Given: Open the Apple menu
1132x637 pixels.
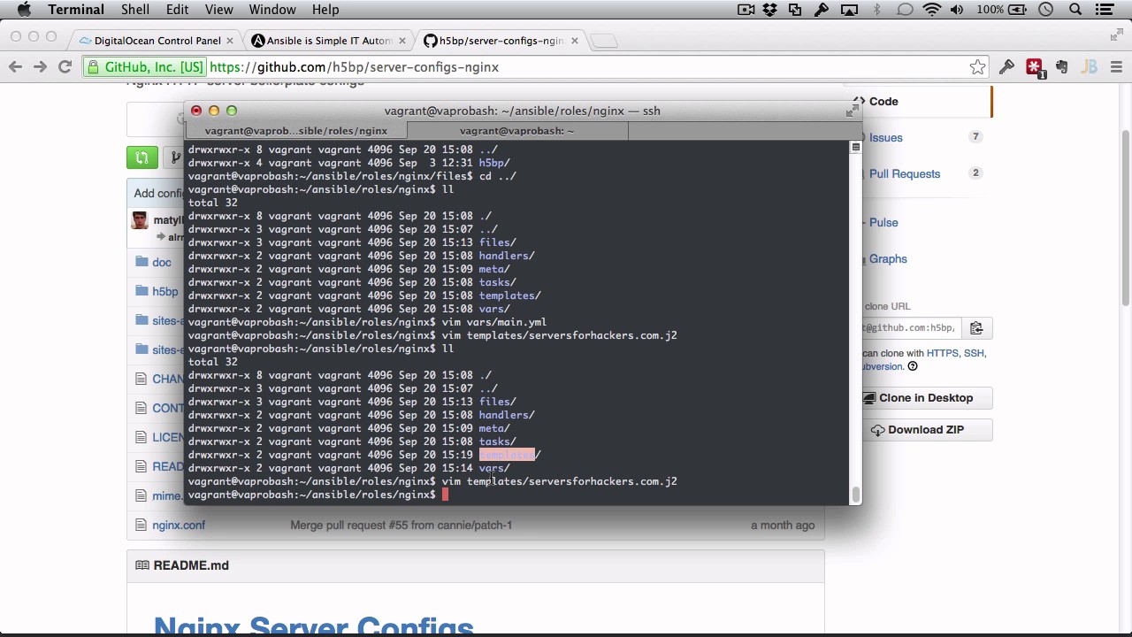Looking at the screenshot, I should [24, 10].
